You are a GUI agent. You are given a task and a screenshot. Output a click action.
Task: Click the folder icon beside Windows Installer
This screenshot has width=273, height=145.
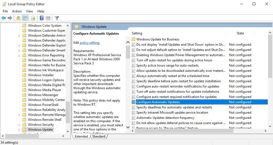tap(24, 75)
